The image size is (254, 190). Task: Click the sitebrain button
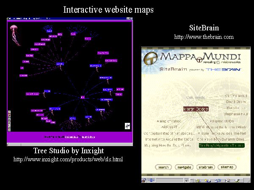(x=206, y=167)
